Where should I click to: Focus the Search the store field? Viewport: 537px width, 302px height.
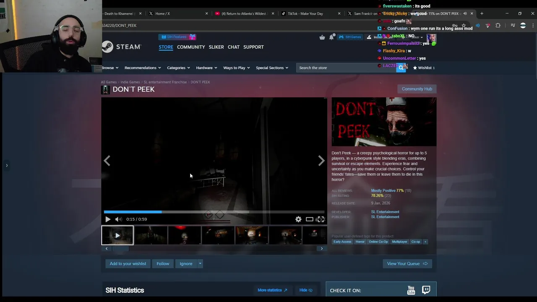click(x=346, y=68)
